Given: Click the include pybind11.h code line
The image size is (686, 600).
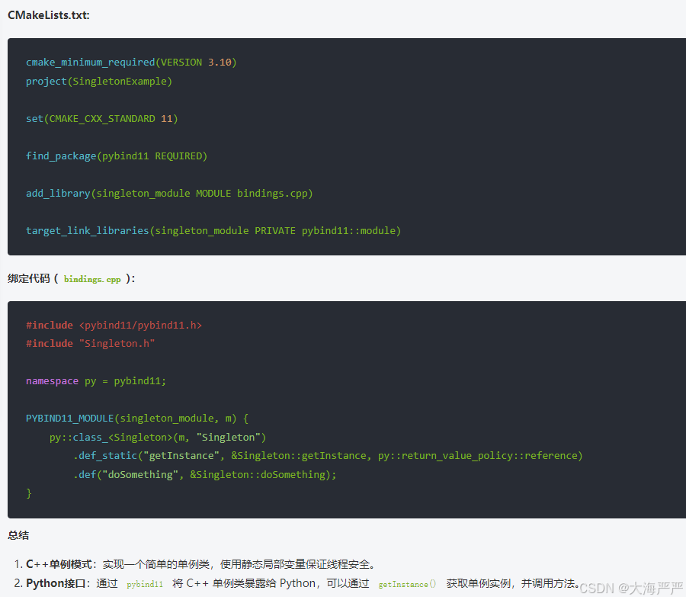Looking at the screenshot, I should click(114, 324).
